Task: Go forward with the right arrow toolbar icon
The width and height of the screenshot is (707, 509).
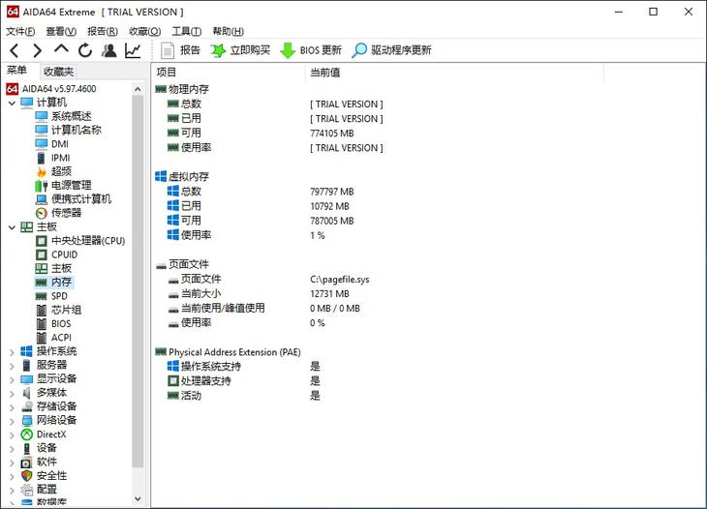Action: (x=38, y=50)
